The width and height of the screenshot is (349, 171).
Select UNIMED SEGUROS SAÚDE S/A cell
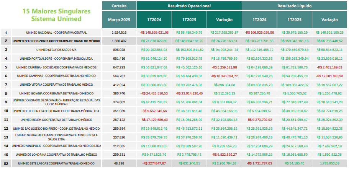point(56,50)
